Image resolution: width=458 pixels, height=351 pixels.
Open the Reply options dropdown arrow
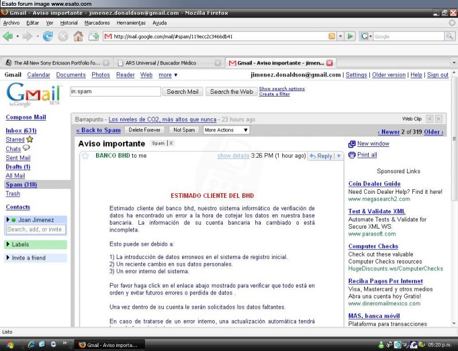[338, 156]
